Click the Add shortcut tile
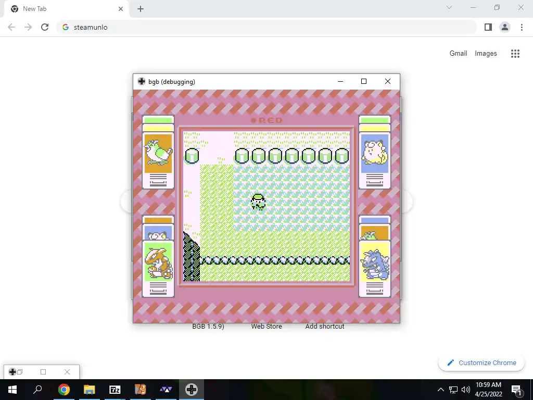This screenshot has width=533, height=400. [x=325, y=326]
